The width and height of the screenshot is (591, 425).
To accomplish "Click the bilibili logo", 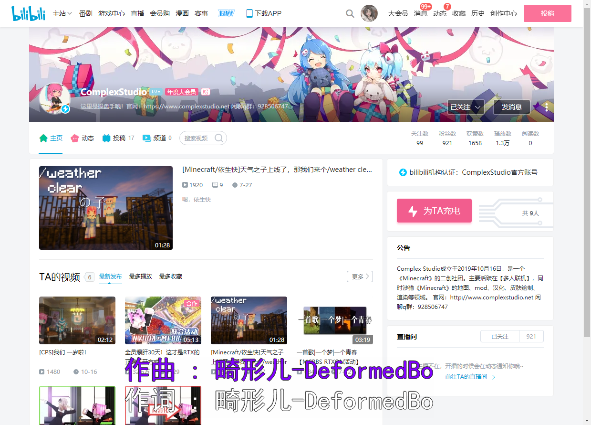I will coord(29,13).
